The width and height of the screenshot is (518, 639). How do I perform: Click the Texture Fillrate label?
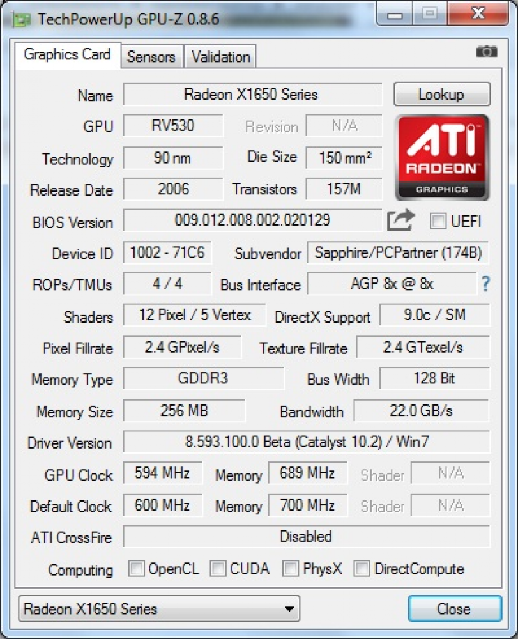coord(303,348)
